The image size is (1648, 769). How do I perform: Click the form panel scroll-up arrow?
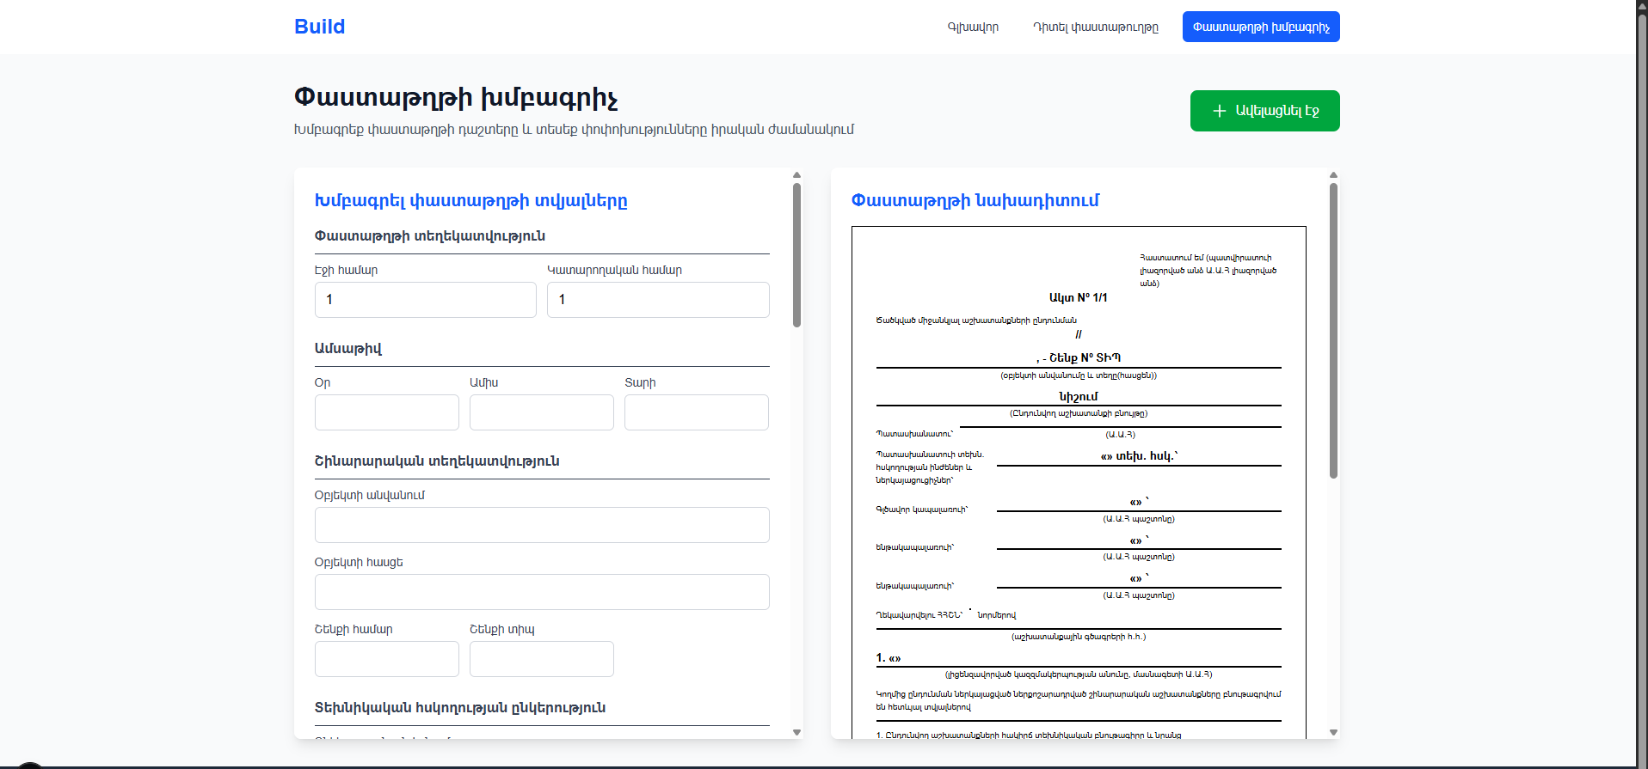click(x=796, y=174)
